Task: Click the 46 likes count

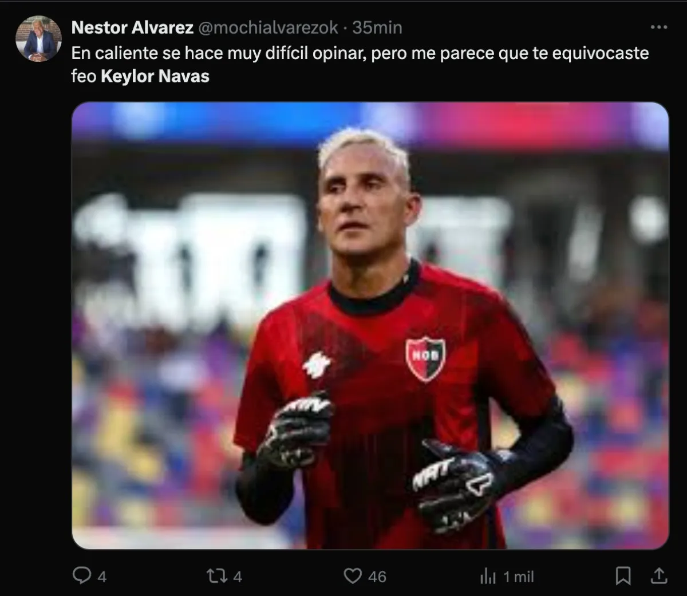Action: tap(377, 577)
